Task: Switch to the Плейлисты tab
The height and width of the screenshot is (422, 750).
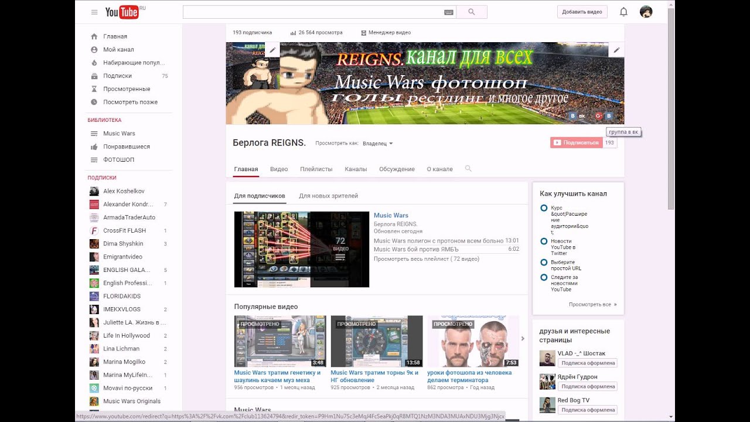Action: (x=316, y=169)
